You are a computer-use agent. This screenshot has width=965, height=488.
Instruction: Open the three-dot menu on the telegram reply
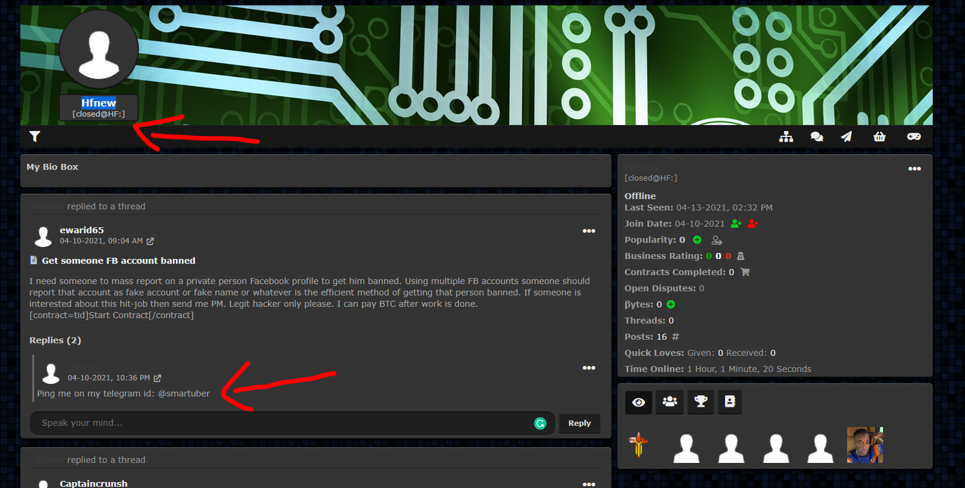[589, 368]
